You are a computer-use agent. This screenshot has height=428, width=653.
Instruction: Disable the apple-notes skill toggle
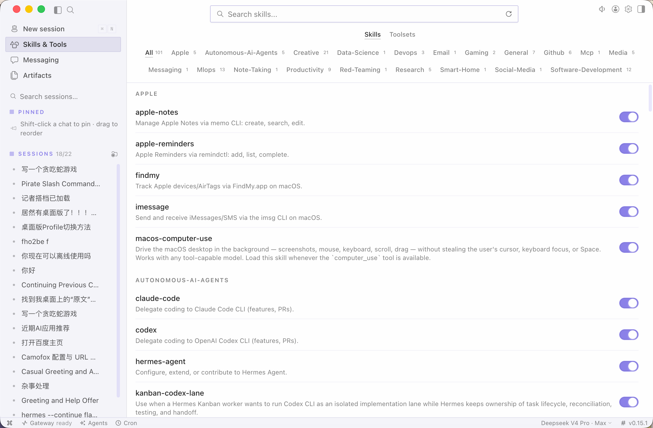[x=629, y=117]
